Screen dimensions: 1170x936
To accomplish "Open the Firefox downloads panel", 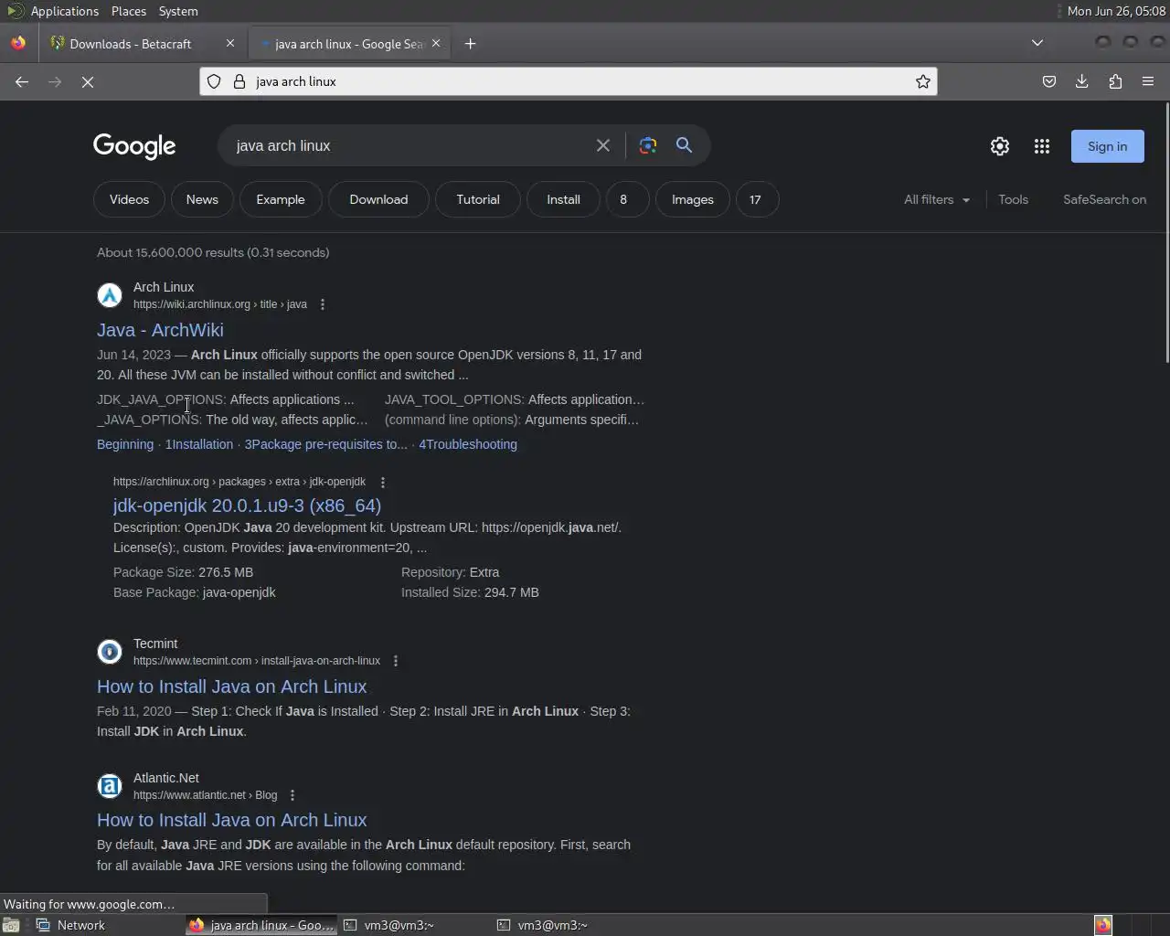I will click(1082, 81).
